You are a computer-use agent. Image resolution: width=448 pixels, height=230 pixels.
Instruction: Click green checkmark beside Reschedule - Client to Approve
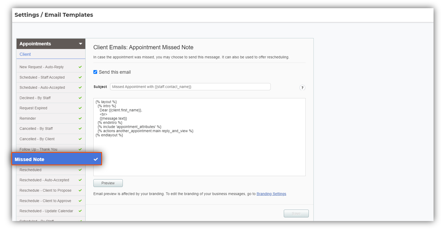pyautogui.click(x=80, y=201)
